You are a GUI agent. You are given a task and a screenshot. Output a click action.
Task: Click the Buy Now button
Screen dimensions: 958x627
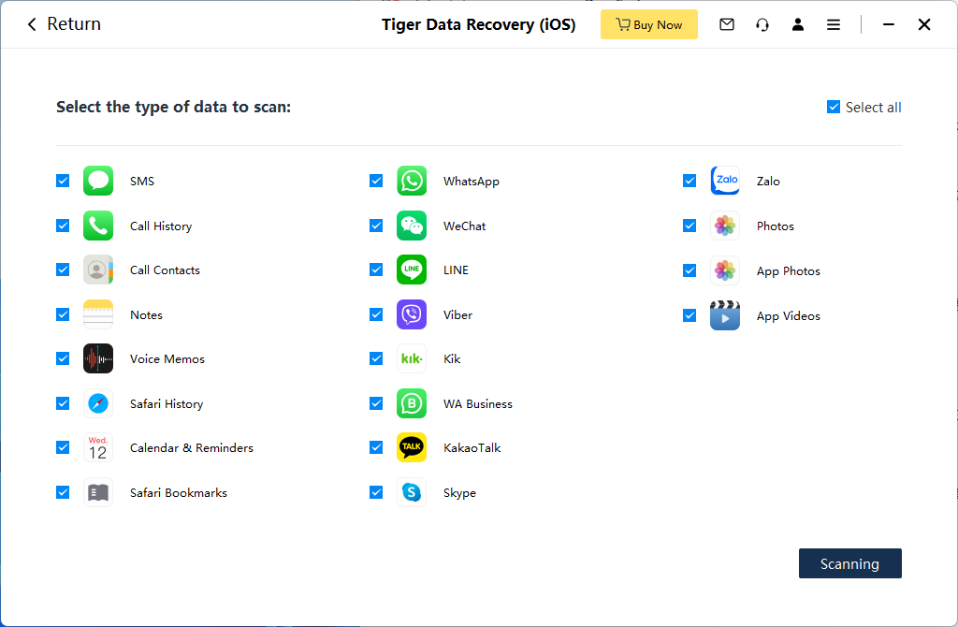(x=649, y=24)
